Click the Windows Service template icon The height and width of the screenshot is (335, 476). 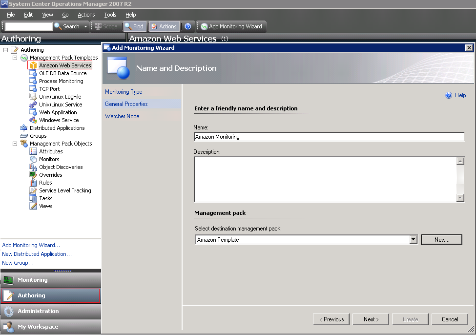[x=33, y=120]
